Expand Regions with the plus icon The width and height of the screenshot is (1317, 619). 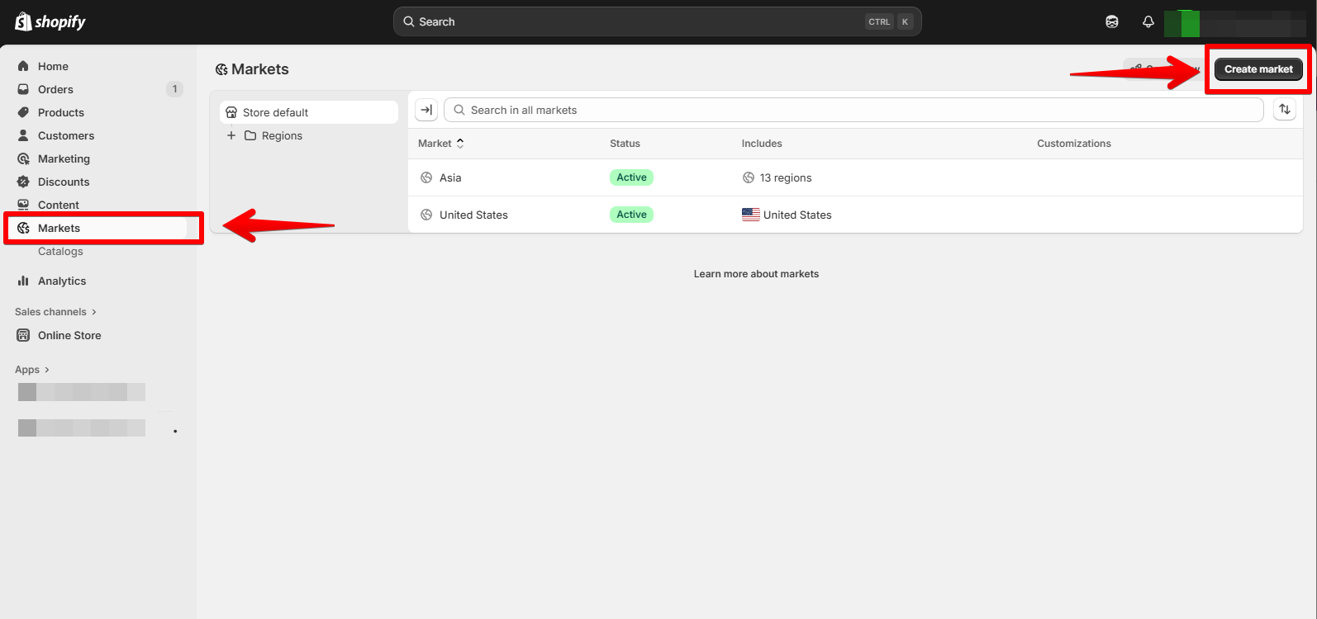click(231, 135)
